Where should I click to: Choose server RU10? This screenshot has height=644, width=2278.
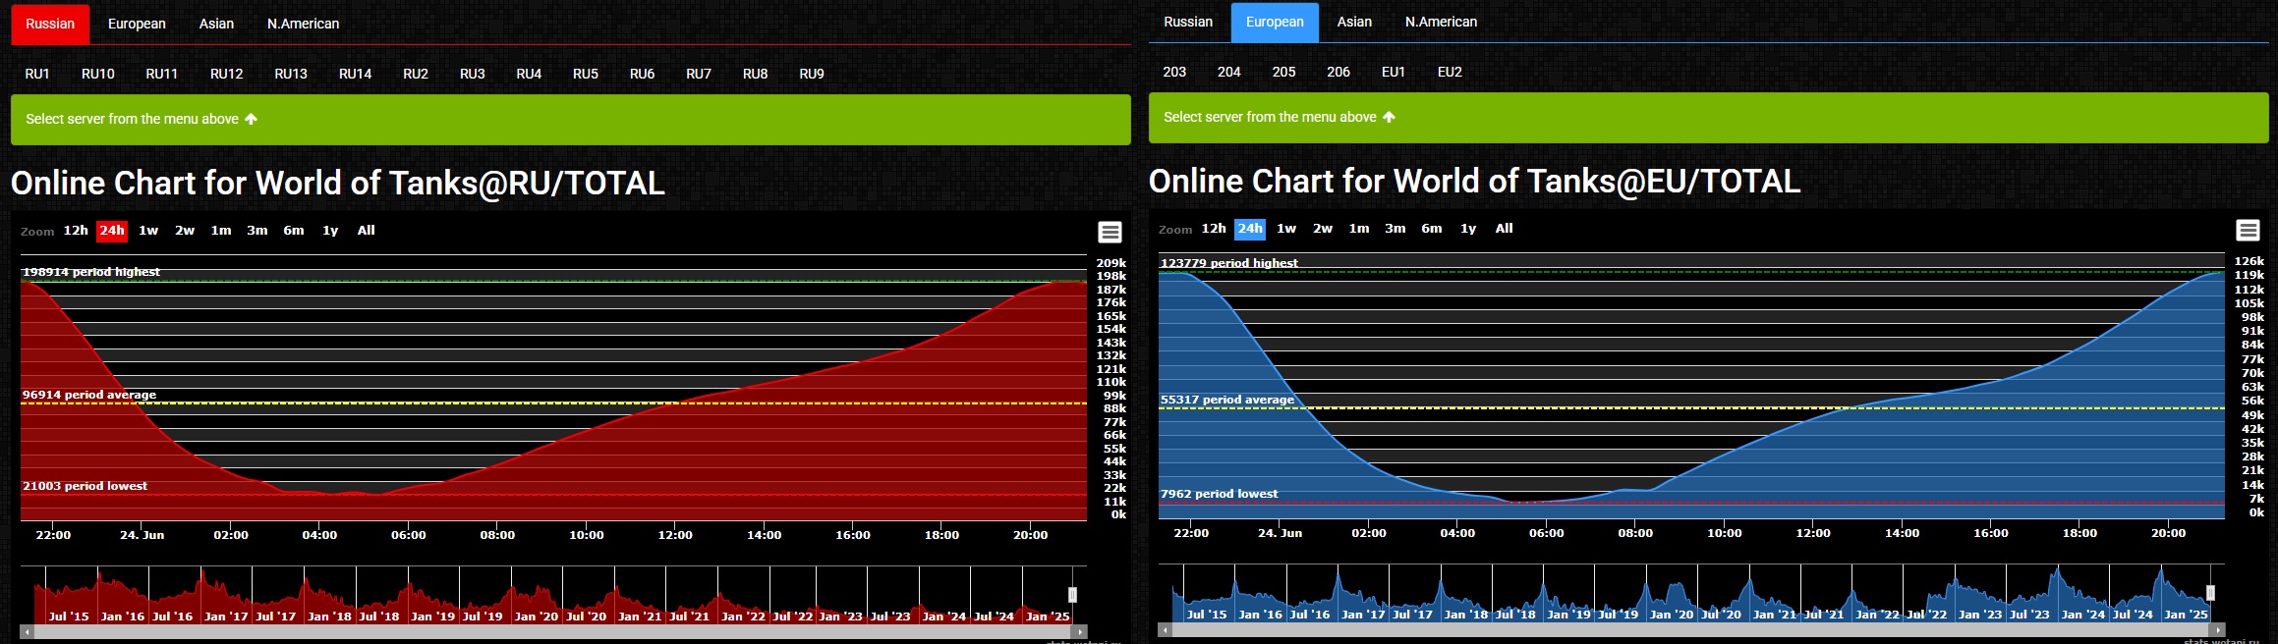tap(98, 74)
